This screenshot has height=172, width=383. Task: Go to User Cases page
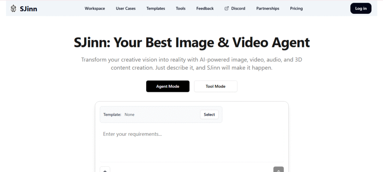(x=126, y=8)
